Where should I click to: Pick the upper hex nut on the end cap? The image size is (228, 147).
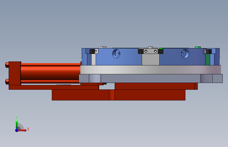click(7, 65)
